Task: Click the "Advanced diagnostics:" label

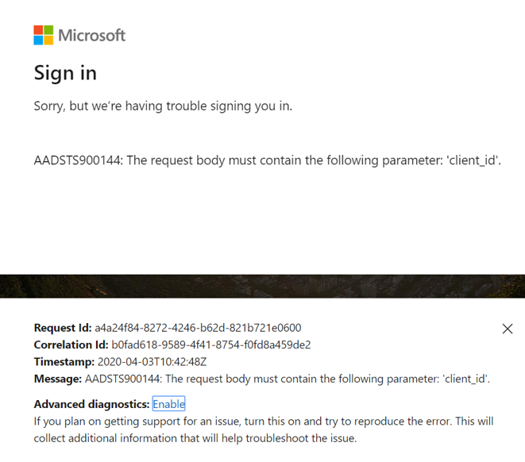Action: [91, 404]
